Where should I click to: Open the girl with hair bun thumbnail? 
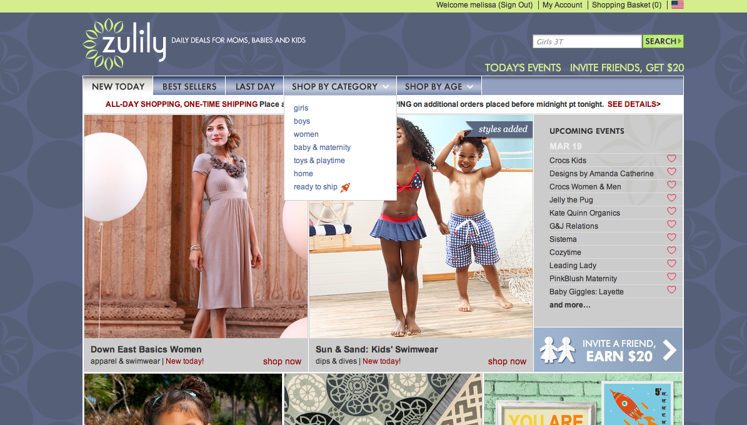pos(183,399)
